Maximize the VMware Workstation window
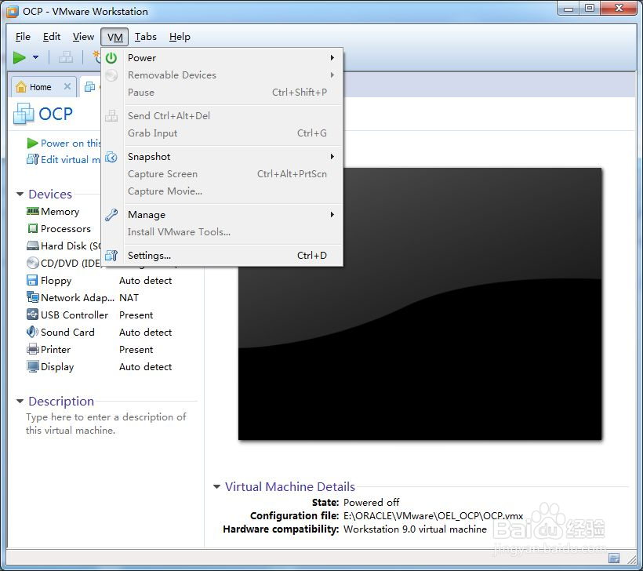This screenshot has height=571, width=643. coord(589,8)
